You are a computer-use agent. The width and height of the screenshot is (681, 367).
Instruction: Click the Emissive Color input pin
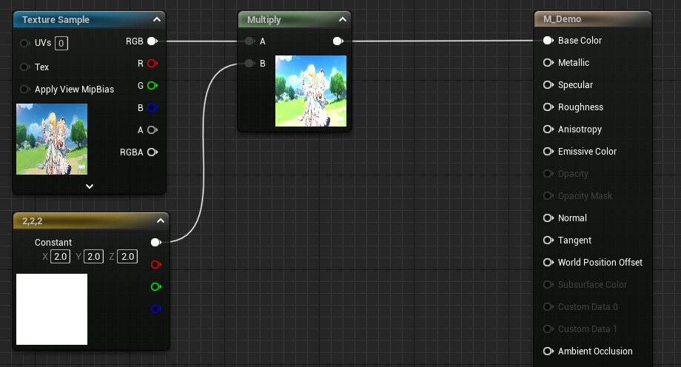pos(549,152)
